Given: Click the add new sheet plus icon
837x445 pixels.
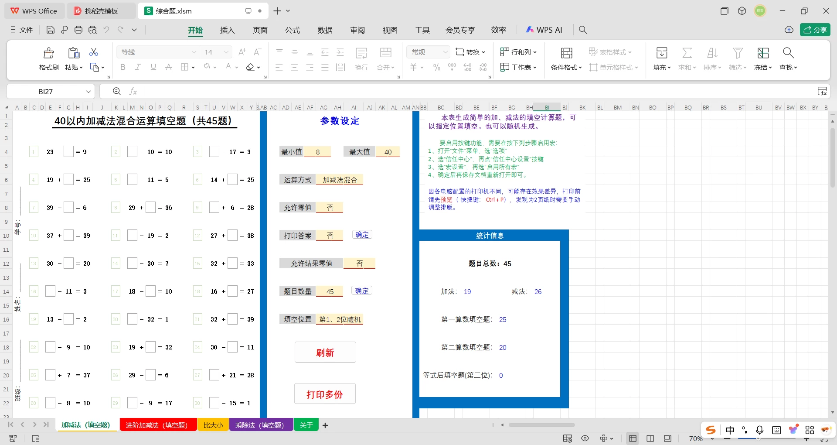Looking at the screenshot, I should coord(325,425).
